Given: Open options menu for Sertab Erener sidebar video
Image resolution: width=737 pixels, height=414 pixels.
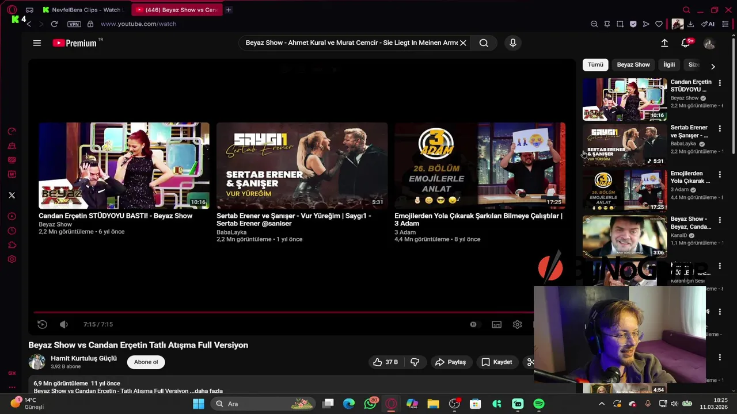Looking at the screenshot, I should pos(720,128).
